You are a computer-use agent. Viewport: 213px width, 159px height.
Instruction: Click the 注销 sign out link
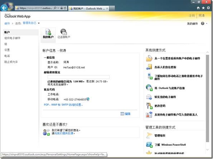tap(192, 16)
